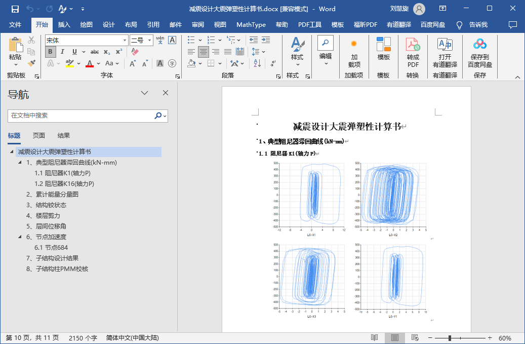Click the clear formatting eraser icon
The image size is (525, 344).
tap(135, 52)
